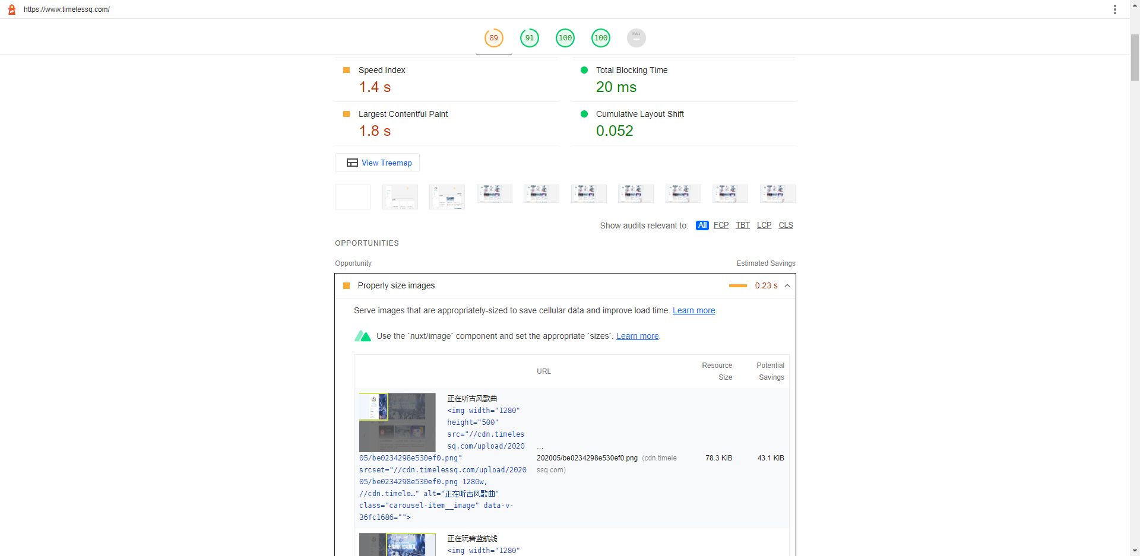The height and width of the screenshot is (556, 1140).
Task: Filter audits by FCP
Action: click(x=721, y=225)
